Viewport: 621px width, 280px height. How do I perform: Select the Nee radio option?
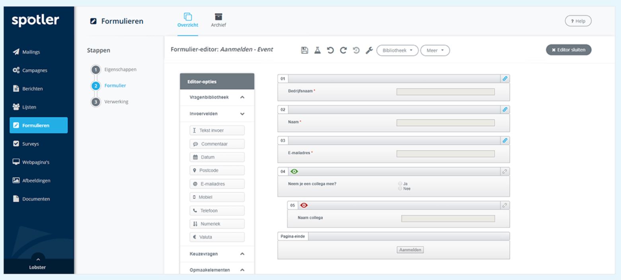[x=400, y=189]
